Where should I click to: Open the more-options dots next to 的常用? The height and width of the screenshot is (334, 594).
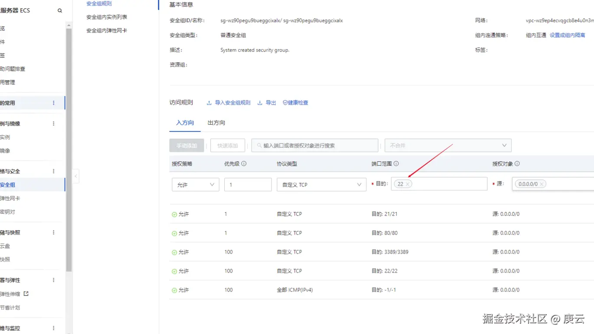pos(54,103)
